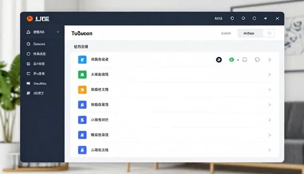
Task: Click the orange app icon in third row
Action: point(82,90)
